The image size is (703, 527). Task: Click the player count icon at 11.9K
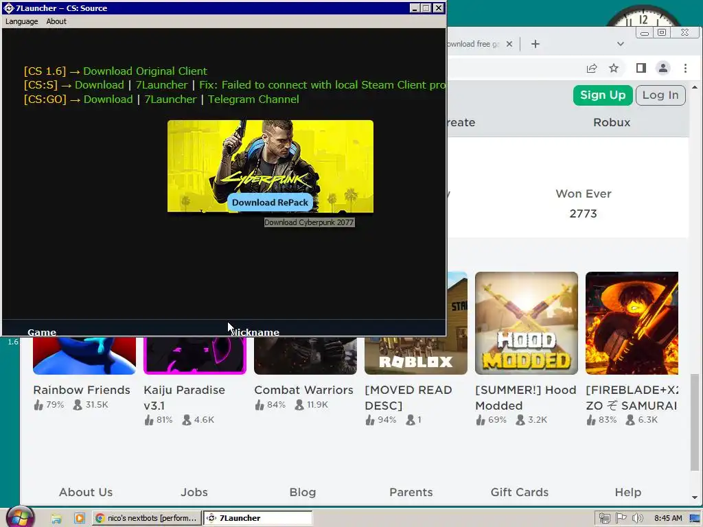[x=299, y=405]
